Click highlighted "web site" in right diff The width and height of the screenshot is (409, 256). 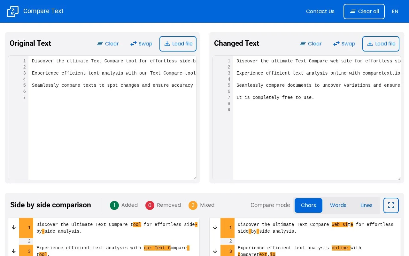pos(342,225)
